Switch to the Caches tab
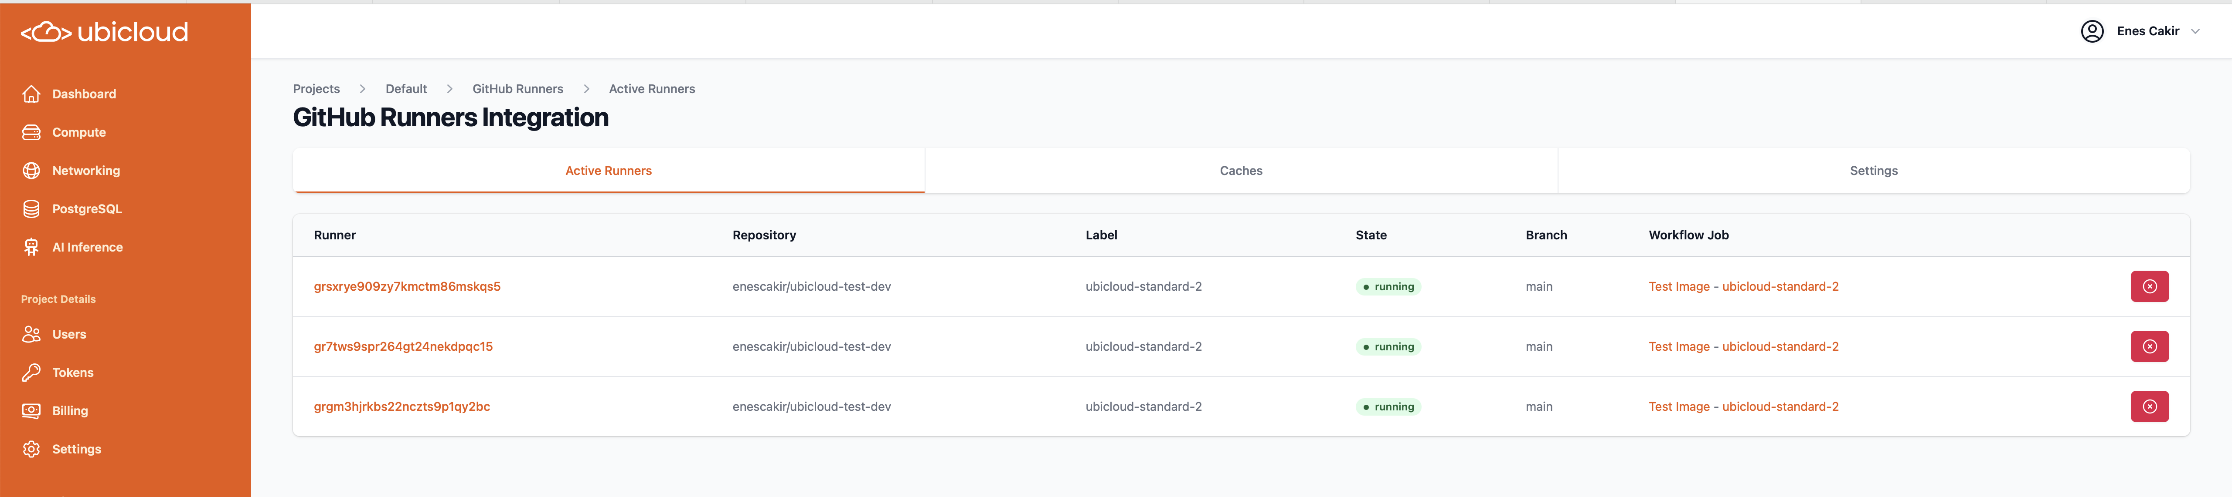Screen dimensions: 2232x497 [x=1241, y=170]
